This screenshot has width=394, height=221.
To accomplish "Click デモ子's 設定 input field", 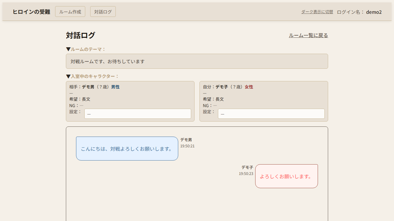I will click(x=271, y=114).
